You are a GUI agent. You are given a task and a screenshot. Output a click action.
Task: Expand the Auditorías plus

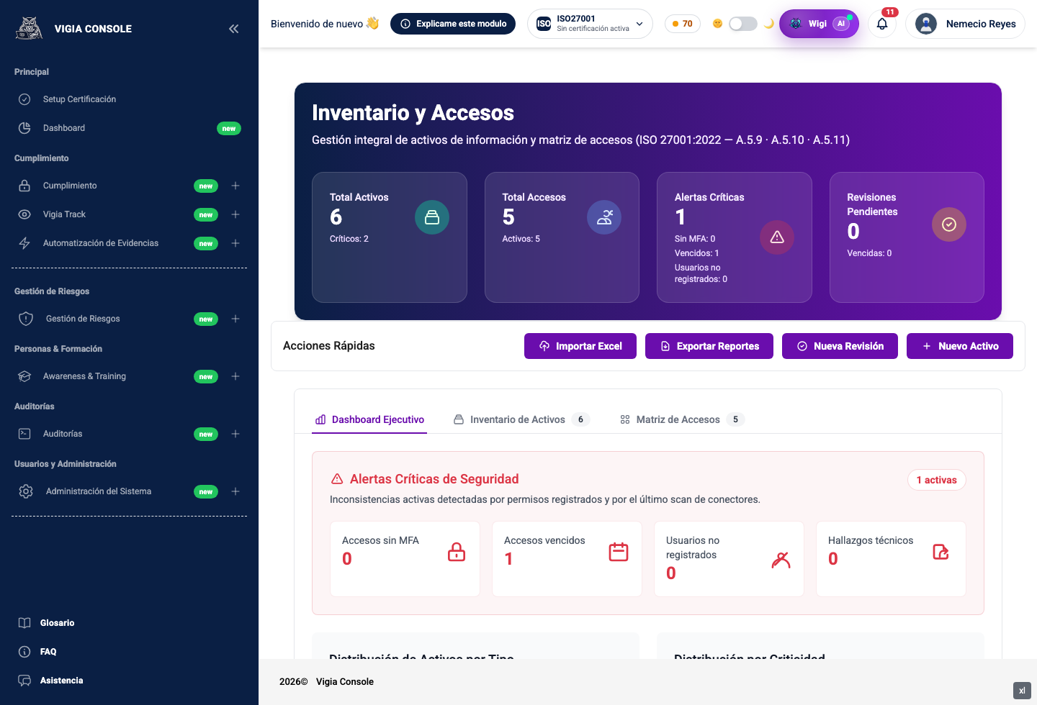click(x=235, y=434)
